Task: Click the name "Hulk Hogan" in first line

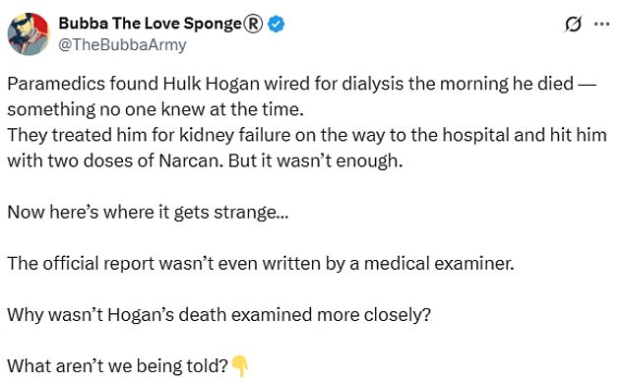Action: pos(211,84)
